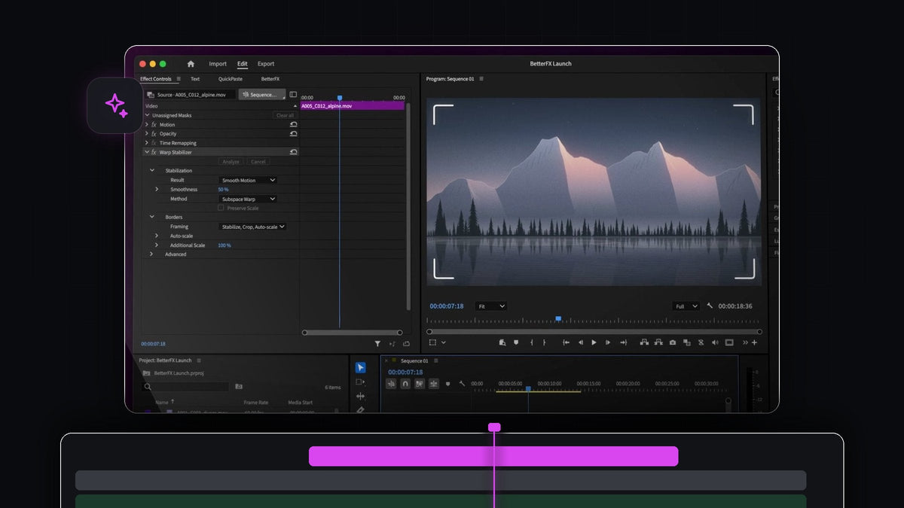Image resolution: width=904 pixels, height=508 pixels.
Task: Play the sequence in Program monitor
Action: coord(594,342)
